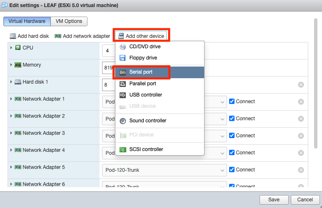322x208 pixels.
Task: Click Add hard disk in toolbar
Action: tap(29, 36)
